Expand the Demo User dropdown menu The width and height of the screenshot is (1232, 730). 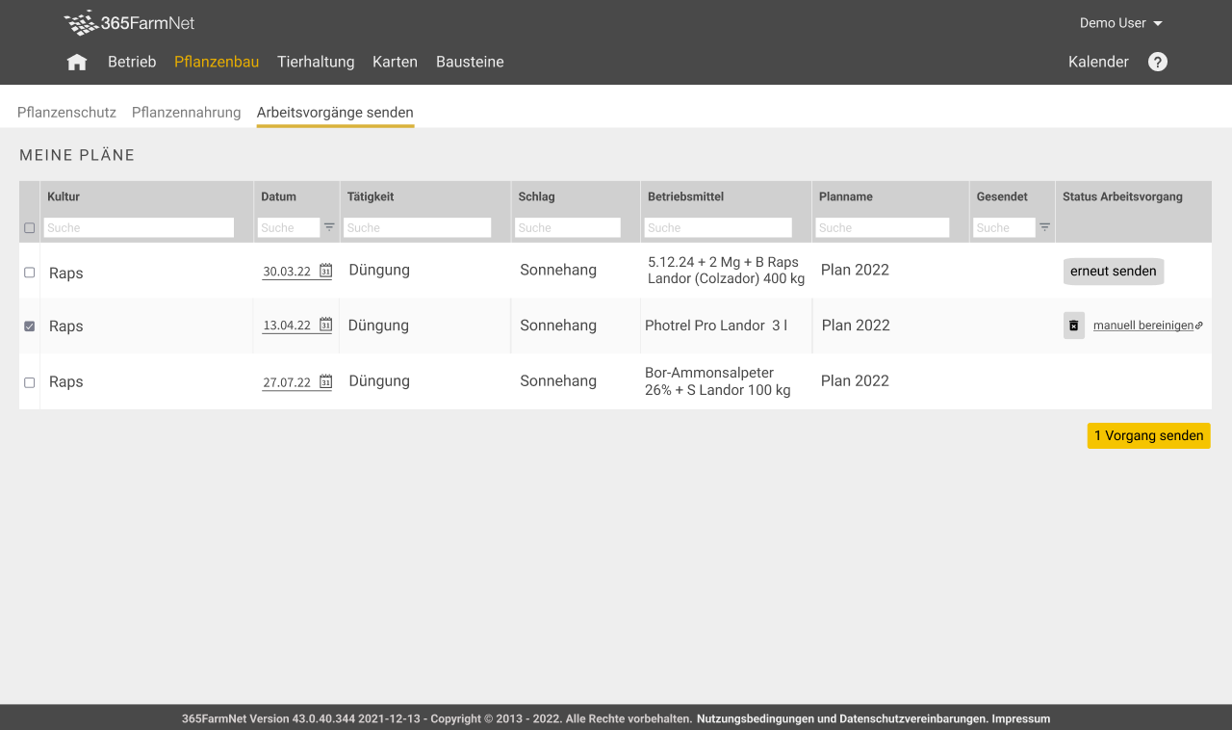point(1121,23)
